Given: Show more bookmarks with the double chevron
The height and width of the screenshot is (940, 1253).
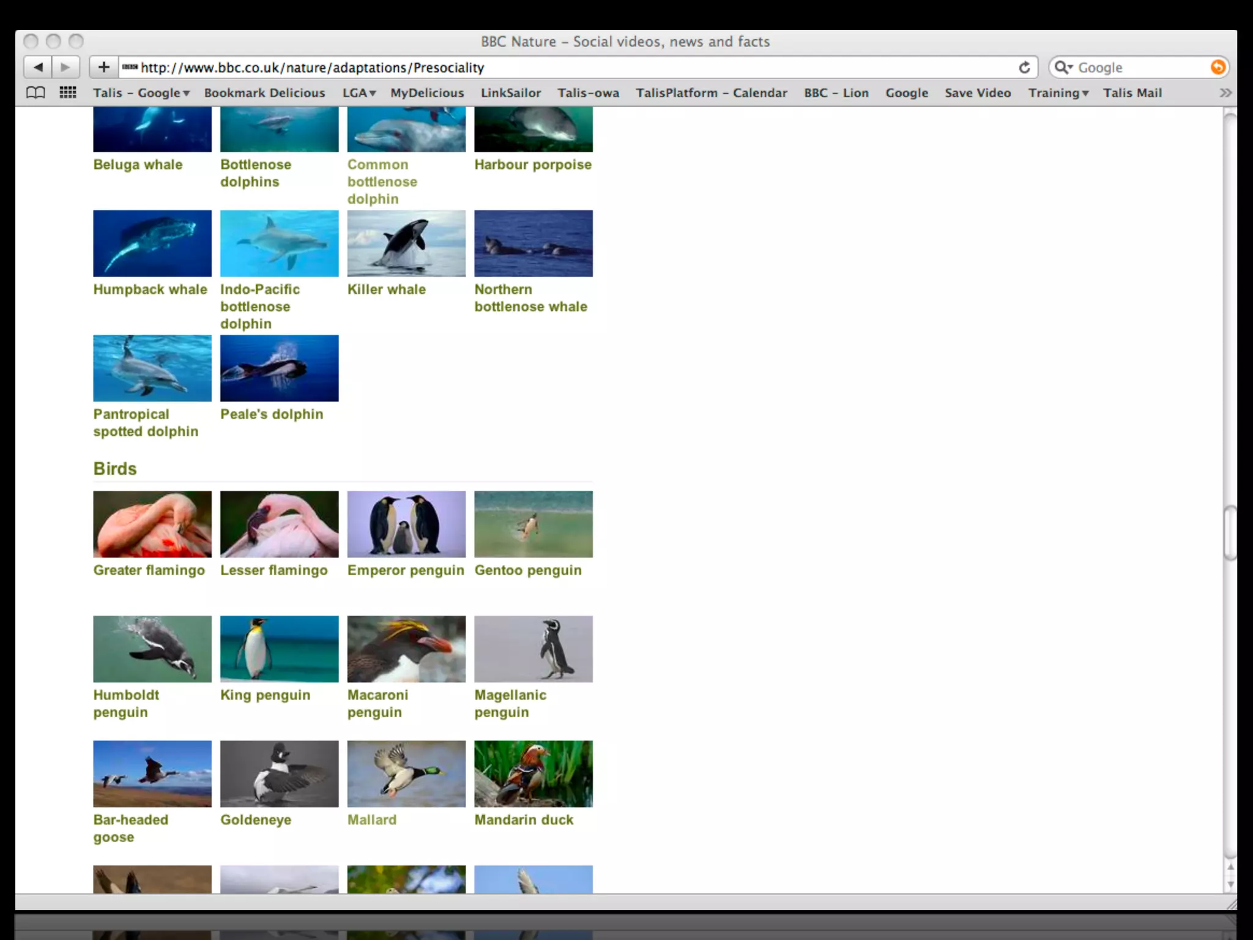Looking at the screenshot, I should [x=1225, y=93].
